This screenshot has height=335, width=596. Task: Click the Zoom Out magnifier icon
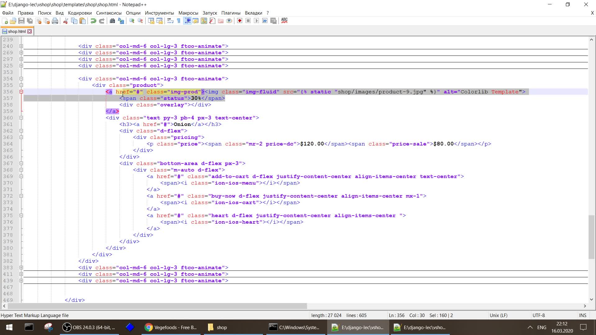coord(140,21)
